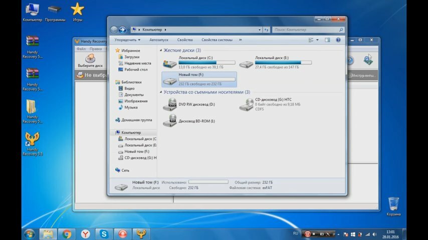Click the Свойства toolbar button

[185, 40]
